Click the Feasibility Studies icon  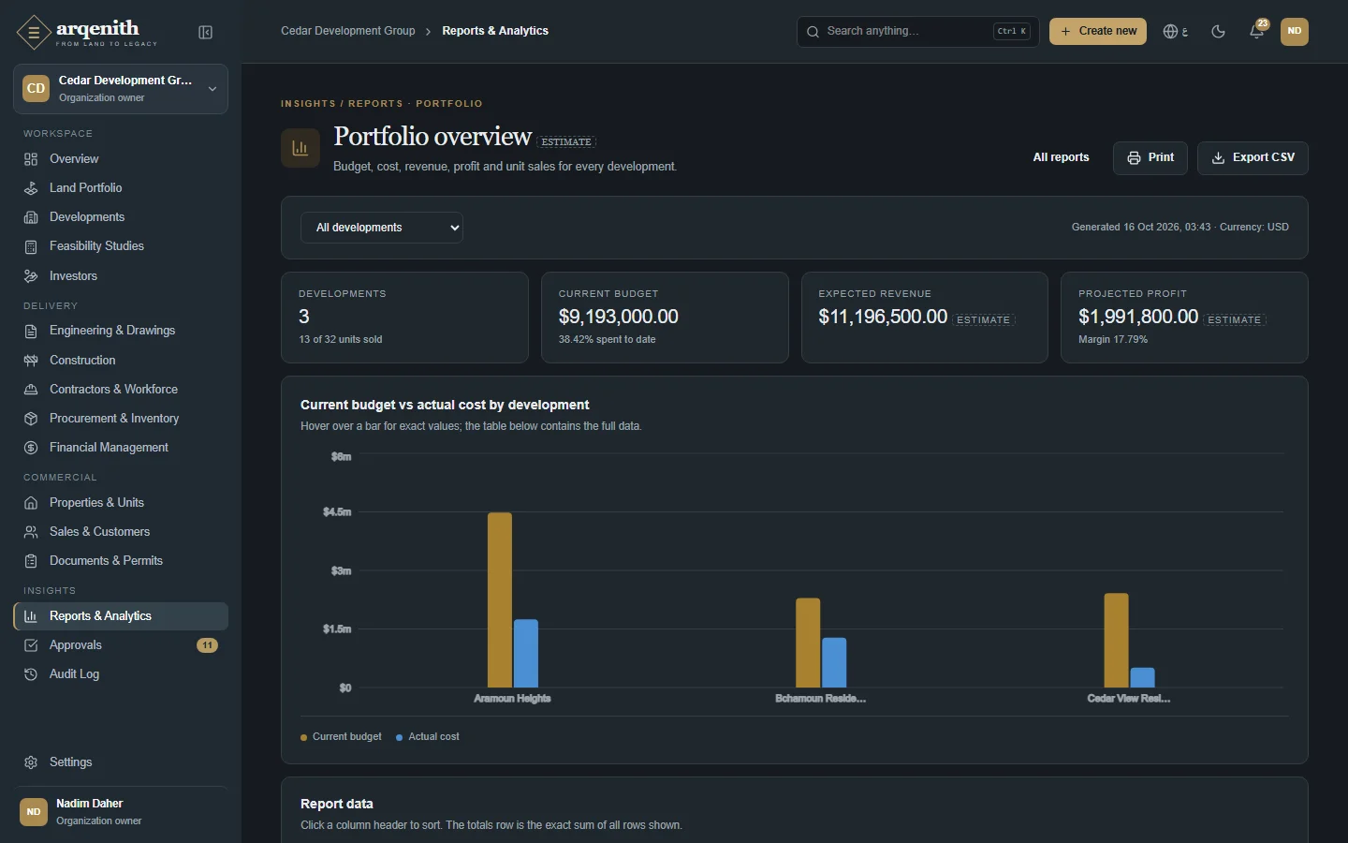click(x=31, y=246)
